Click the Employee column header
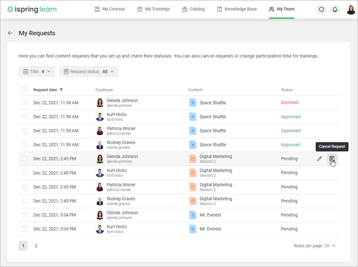 point(104,90)
